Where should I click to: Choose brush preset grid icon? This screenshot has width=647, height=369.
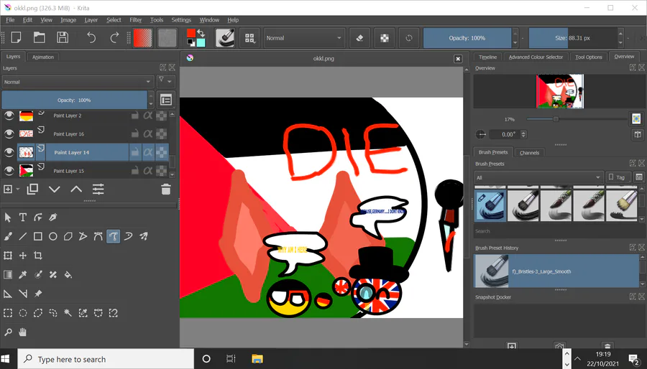249,38
